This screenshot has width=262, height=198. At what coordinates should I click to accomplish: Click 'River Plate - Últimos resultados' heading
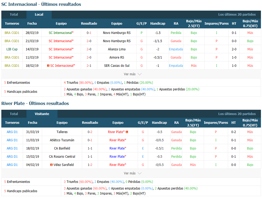tap(35, 104)
